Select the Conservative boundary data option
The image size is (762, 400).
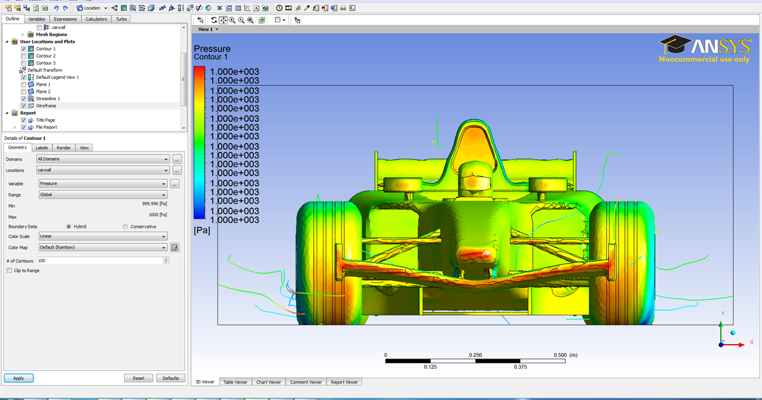pos(125,226)
